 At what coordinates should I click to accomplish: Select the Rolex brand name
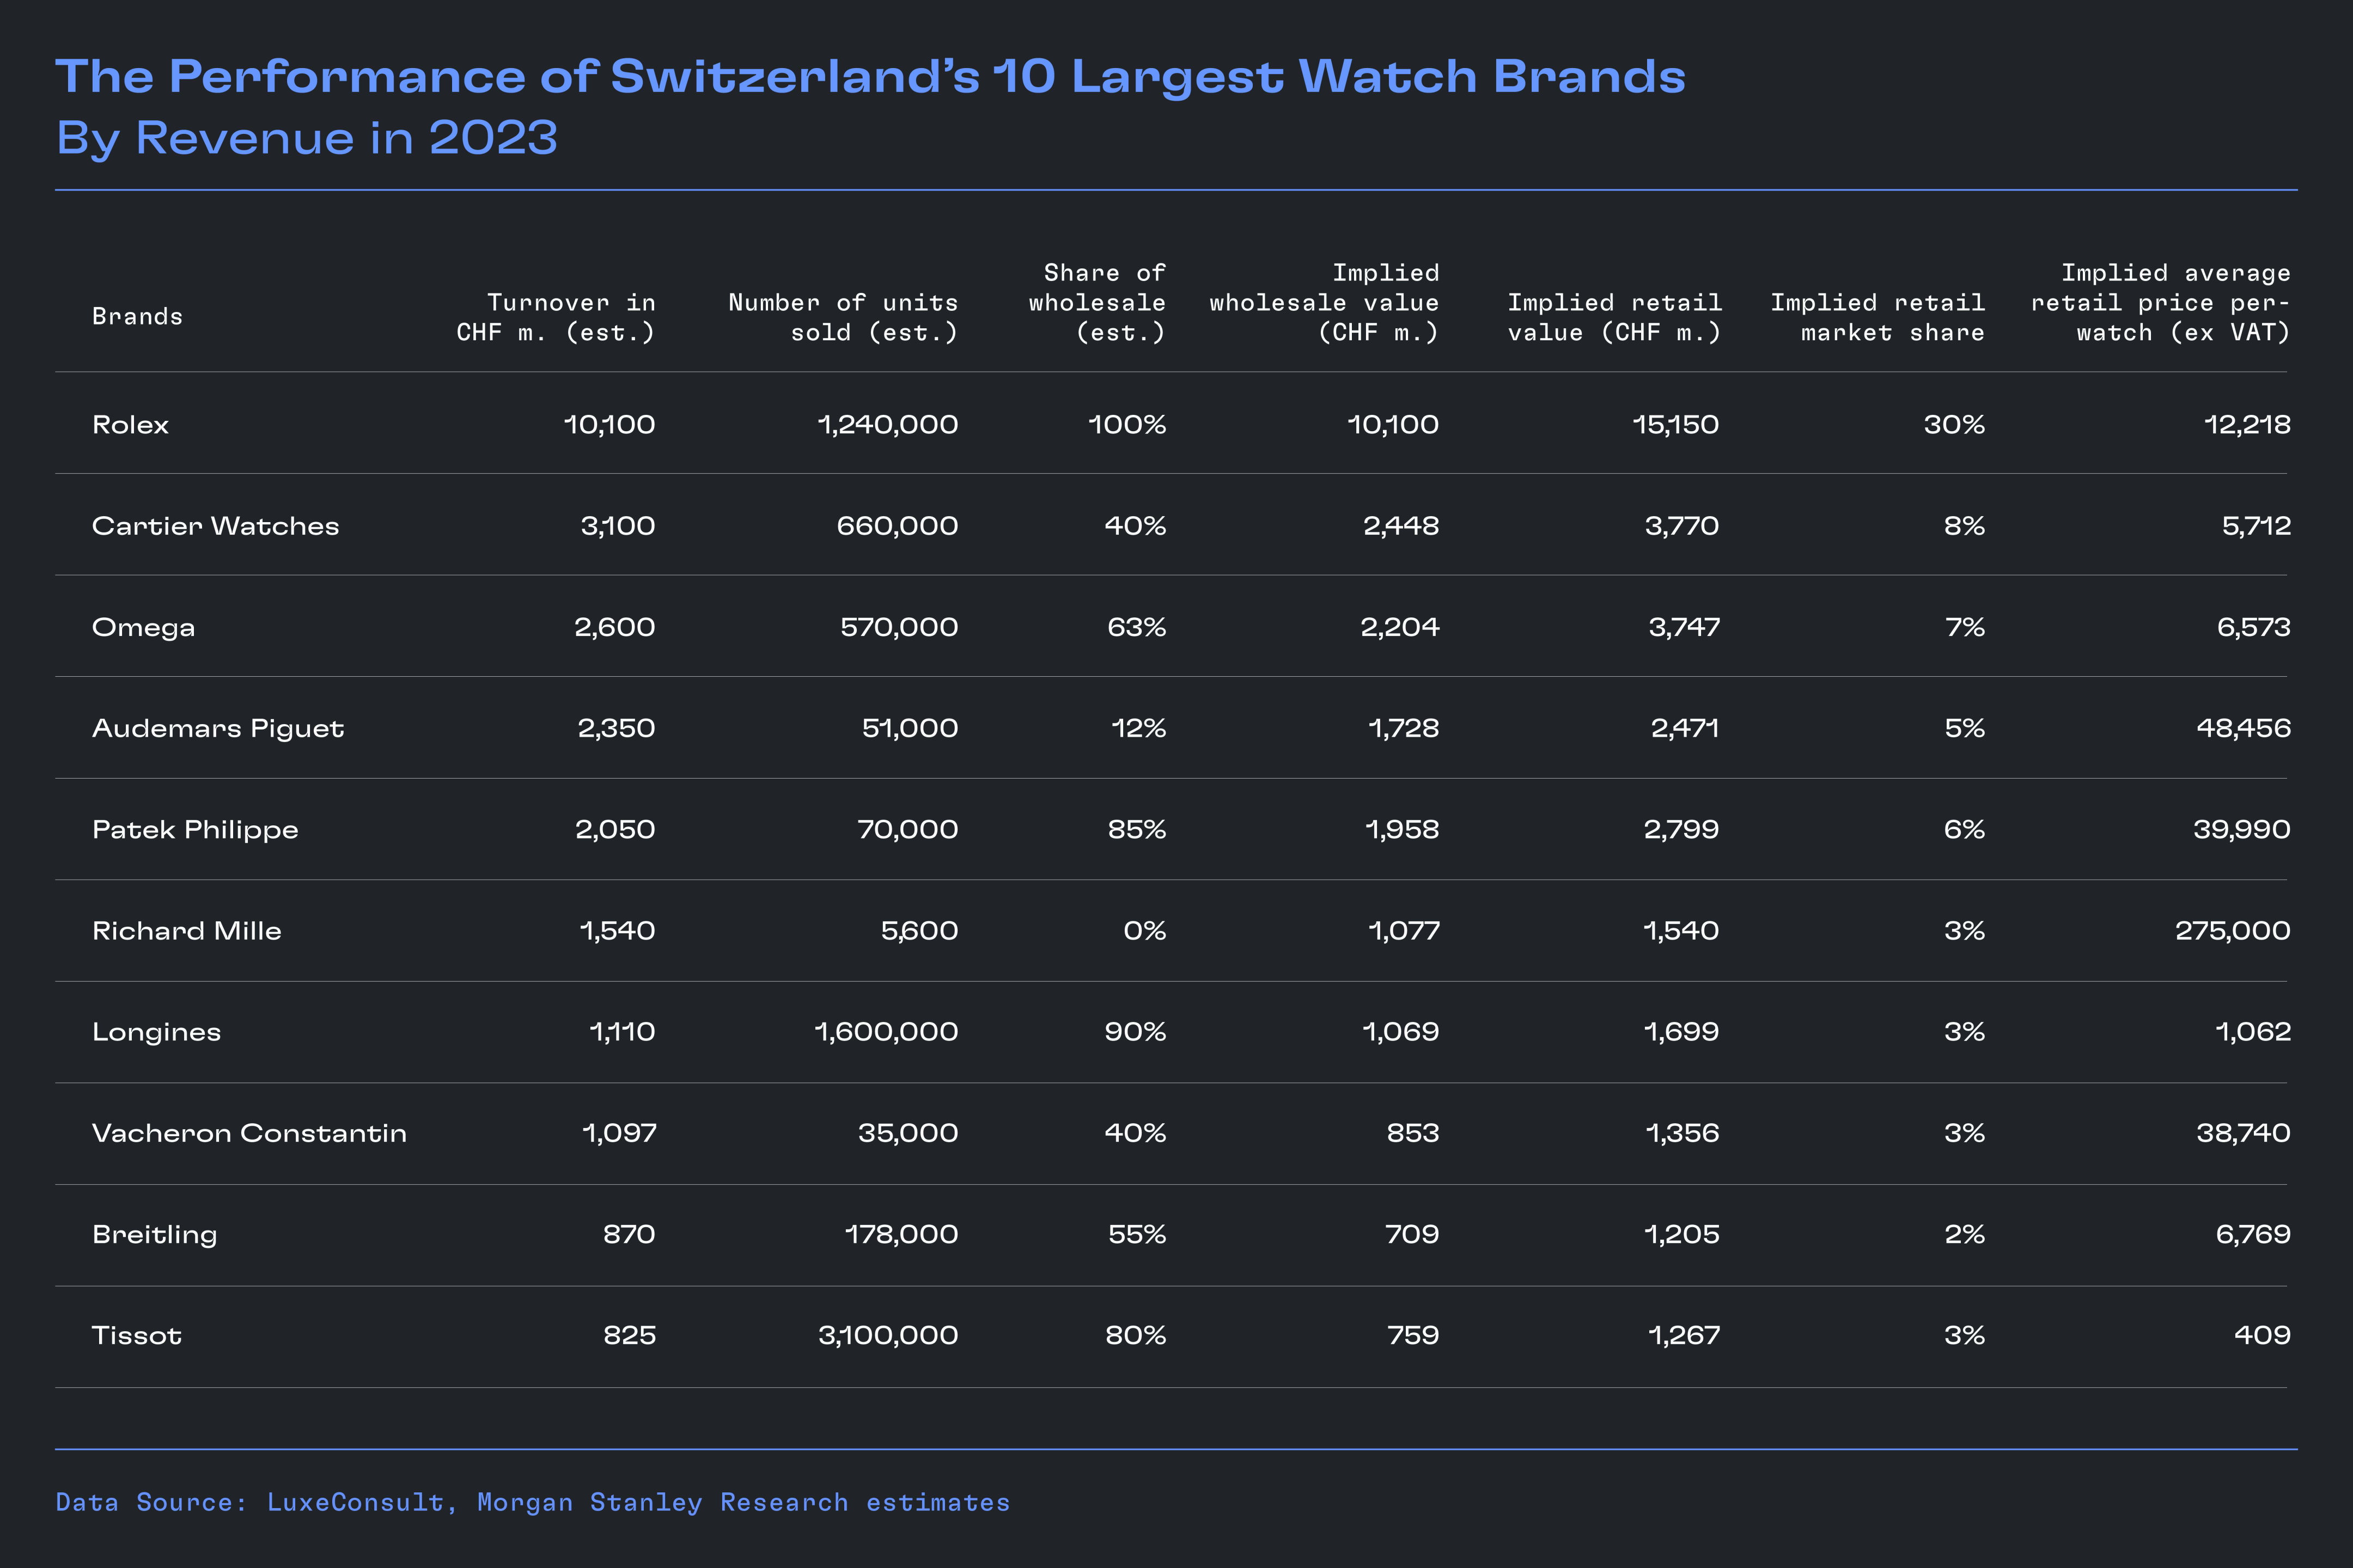130,425
